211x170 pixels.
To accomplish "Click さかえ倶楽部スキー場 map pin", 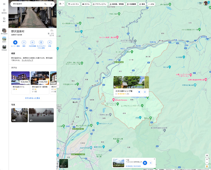I will [x=199, y=29].
